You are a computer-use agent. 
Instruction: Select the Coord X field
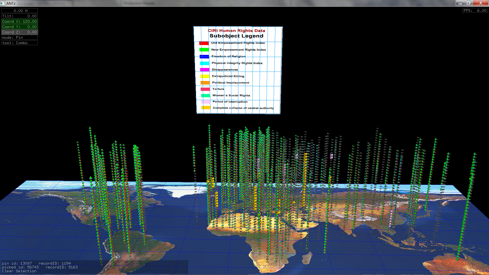point(19,21)
